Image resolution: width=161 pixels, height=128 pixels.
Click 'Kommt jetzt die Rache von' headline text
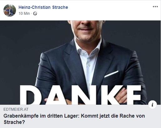113,116
